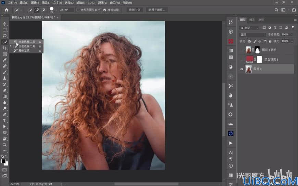Open the 3D cube panel icon
The height and width of the screenshot is (186, 298).
tap(231, 32)
